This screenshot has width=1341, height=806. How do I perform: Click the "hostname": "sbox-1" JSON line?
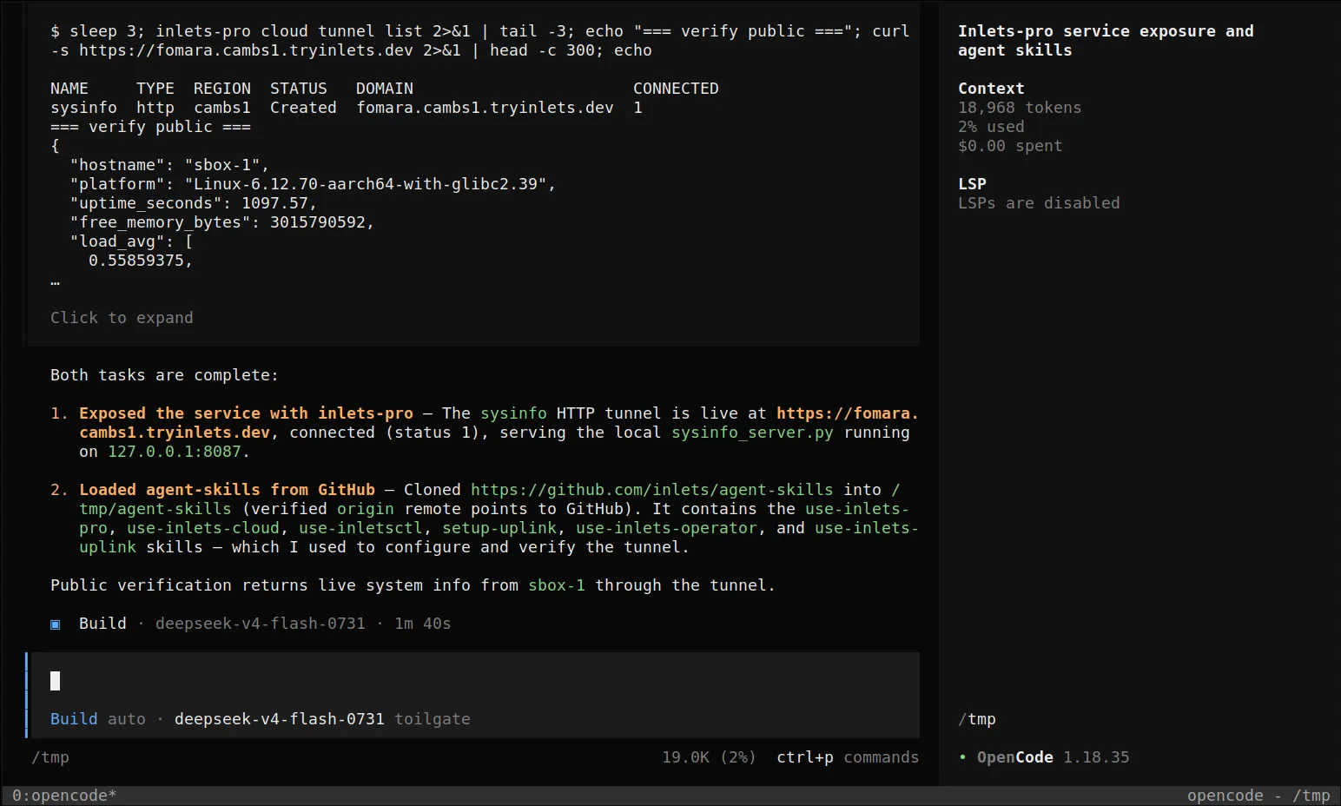(169, 165)
